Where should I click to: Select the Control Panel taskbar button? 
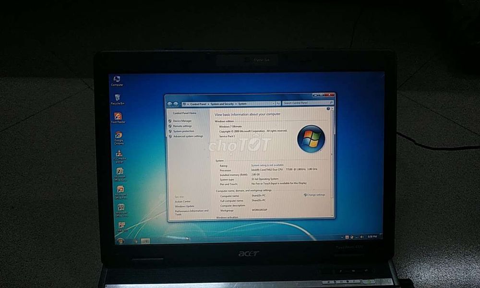(145, 241)
